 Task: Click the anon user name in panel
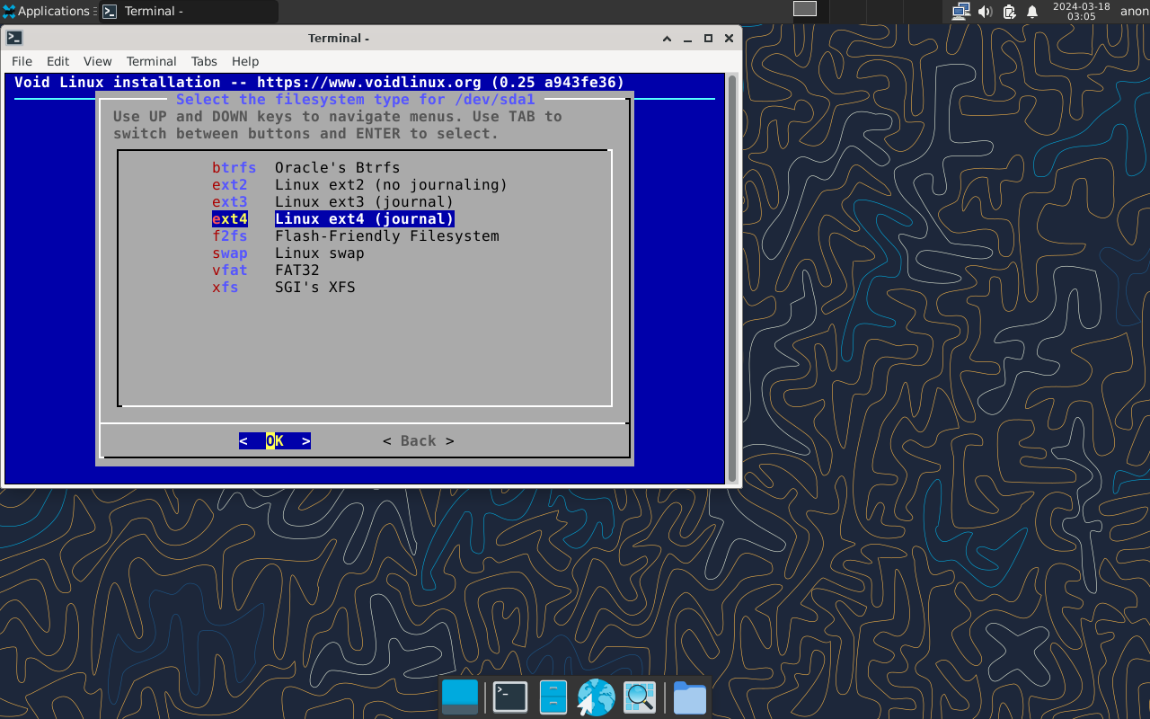coord(1134,12)
